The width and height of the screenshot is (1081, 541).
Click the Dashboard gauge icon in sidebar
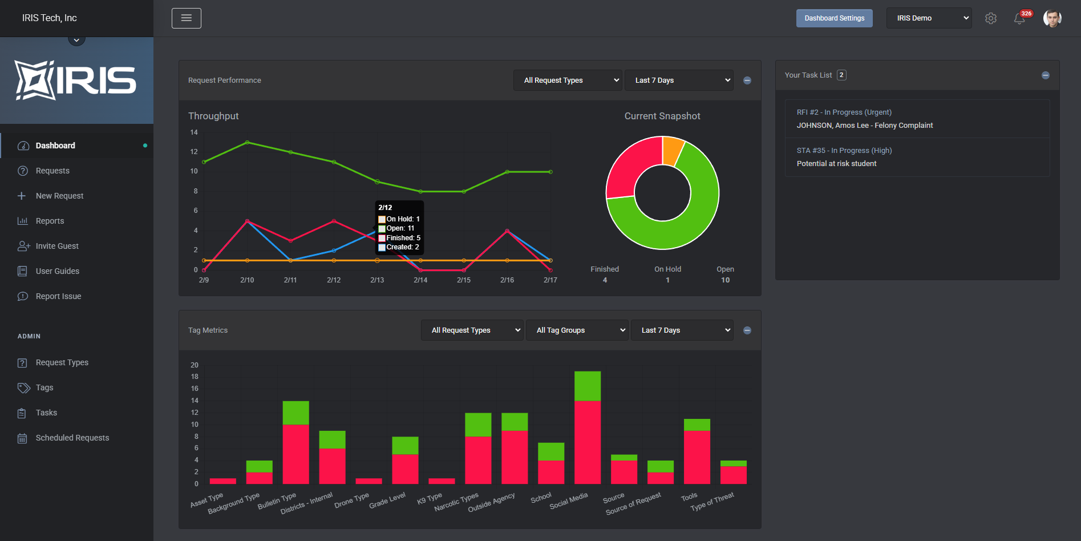point(23,146)
